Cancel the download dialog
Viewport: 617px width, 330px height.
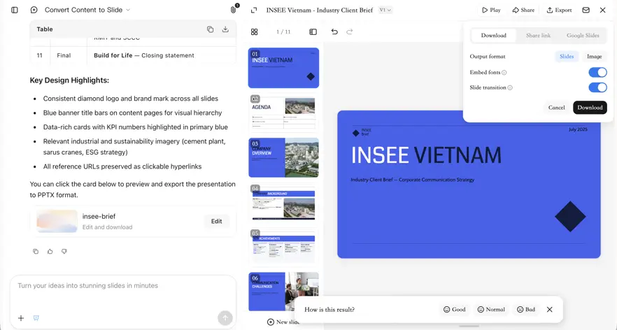pyautogui.click(x=556, y=108)
